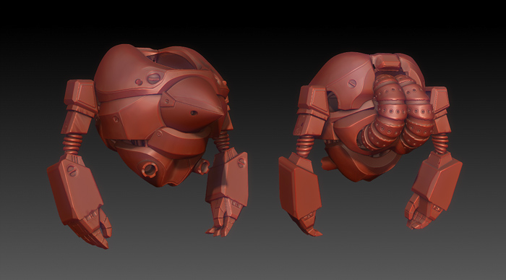Select the slotted screw on the front robot's head
506x280 pixels.
pyautogui.click(x=153, y=78)
